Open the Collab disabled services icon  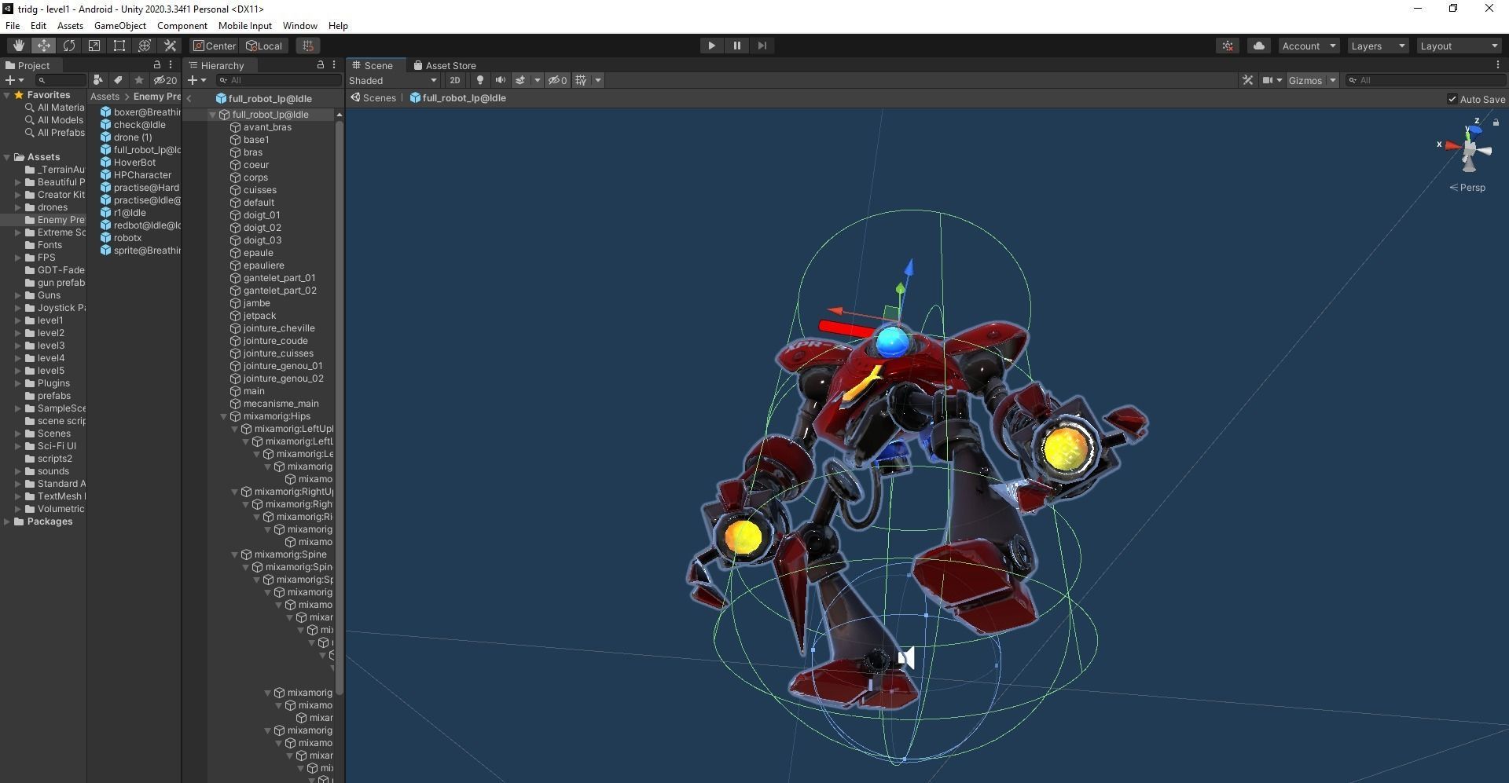point(1228,46)
